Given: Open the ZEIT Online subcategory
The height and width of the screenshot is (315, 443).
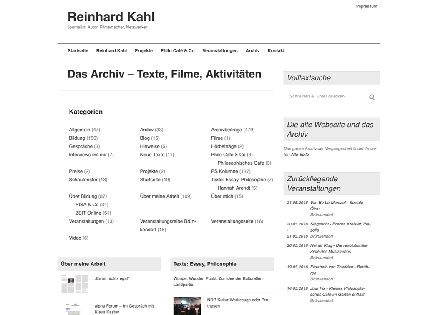Looking at the screenshot, I should pyautogui.click(x=88, y=213).
